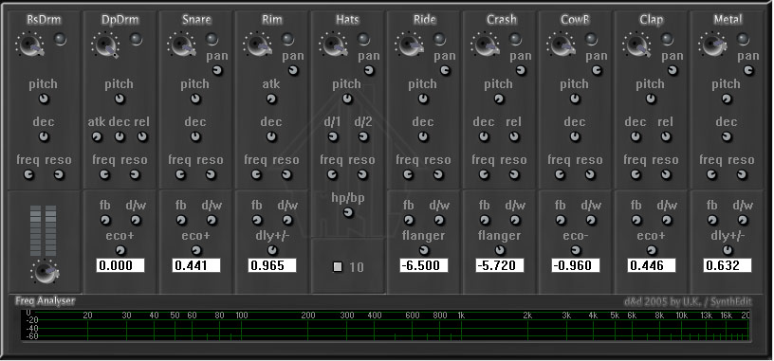Click the CowB pan knob
Image resolution: width=774 pixels, height=361 pixels.
(598, 71)
